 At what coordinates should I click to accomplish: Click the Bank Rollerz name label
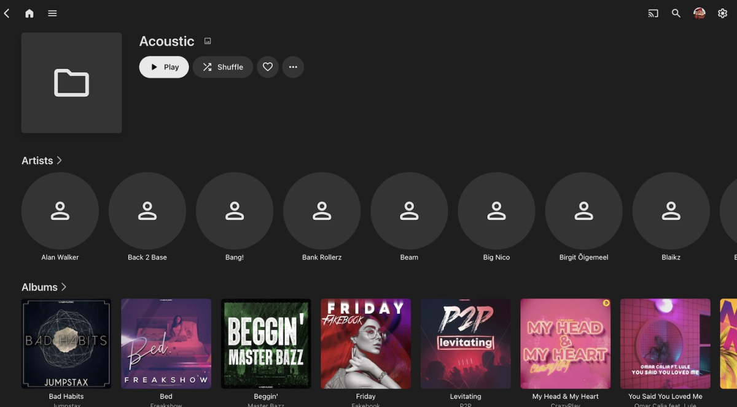point(322,257)
